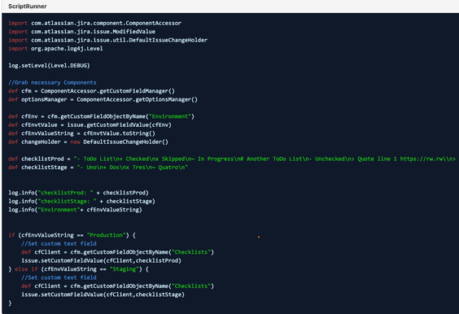Image resolution: width=459 pixels, height=314 pixels.
Task: Click log.info "checklistStage: " line
Action: [81, 202]
